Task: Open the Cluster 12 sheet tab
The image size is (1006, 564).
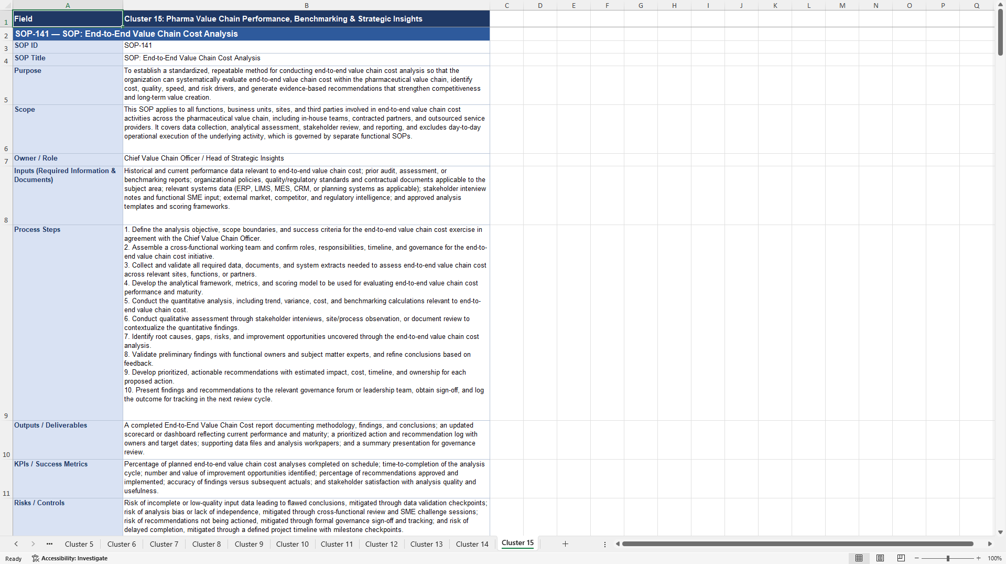Action: (382, 544)
